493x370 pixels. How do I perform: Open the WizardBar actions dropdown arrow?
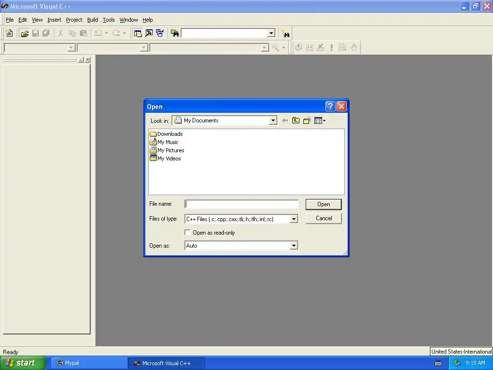(x=284, y=48)
